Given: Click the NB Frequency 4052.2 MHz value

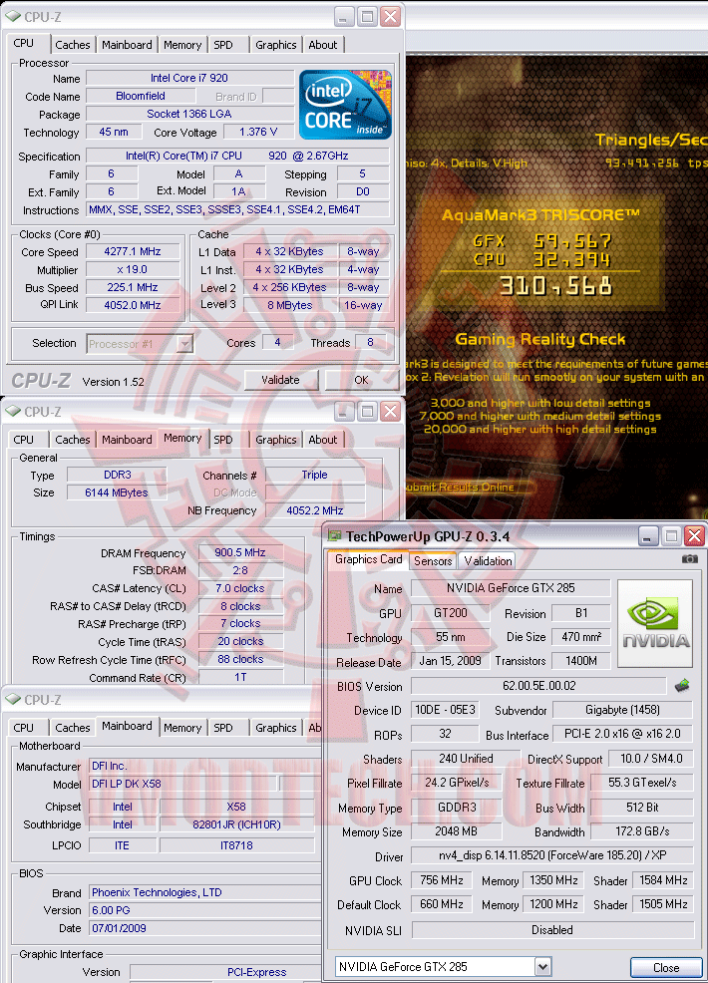Looking at the screenshot, I should point(315,510).
